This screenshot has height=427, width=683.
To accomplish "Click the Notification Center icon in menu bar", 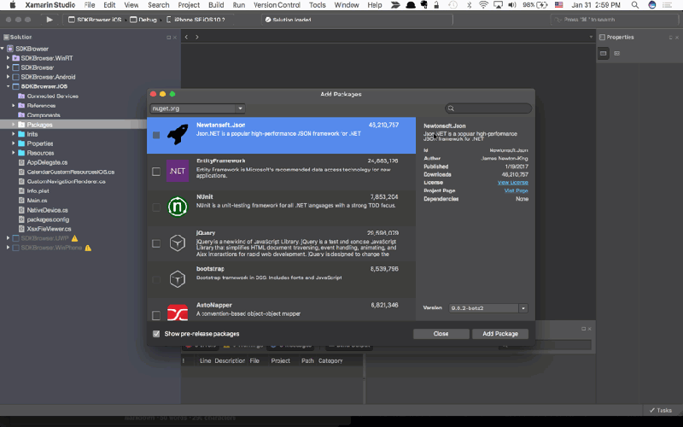I will click(667, 5).
